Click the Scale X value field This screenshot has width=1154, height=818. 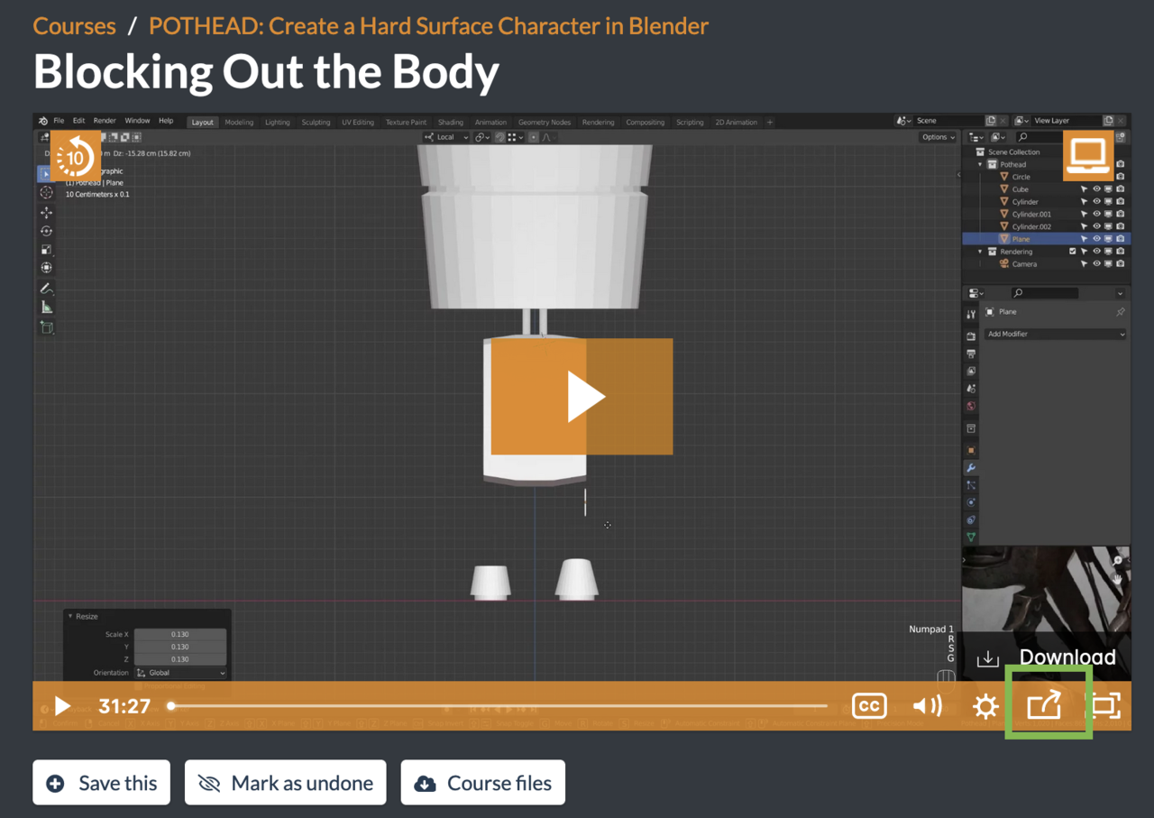click(180, 634)
